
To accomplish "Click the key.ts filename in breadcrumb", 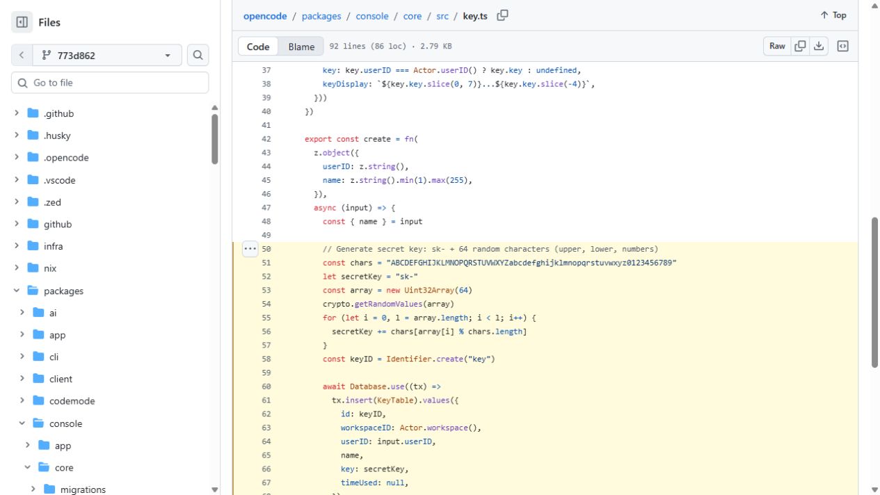I will click(x=475, y=16).
